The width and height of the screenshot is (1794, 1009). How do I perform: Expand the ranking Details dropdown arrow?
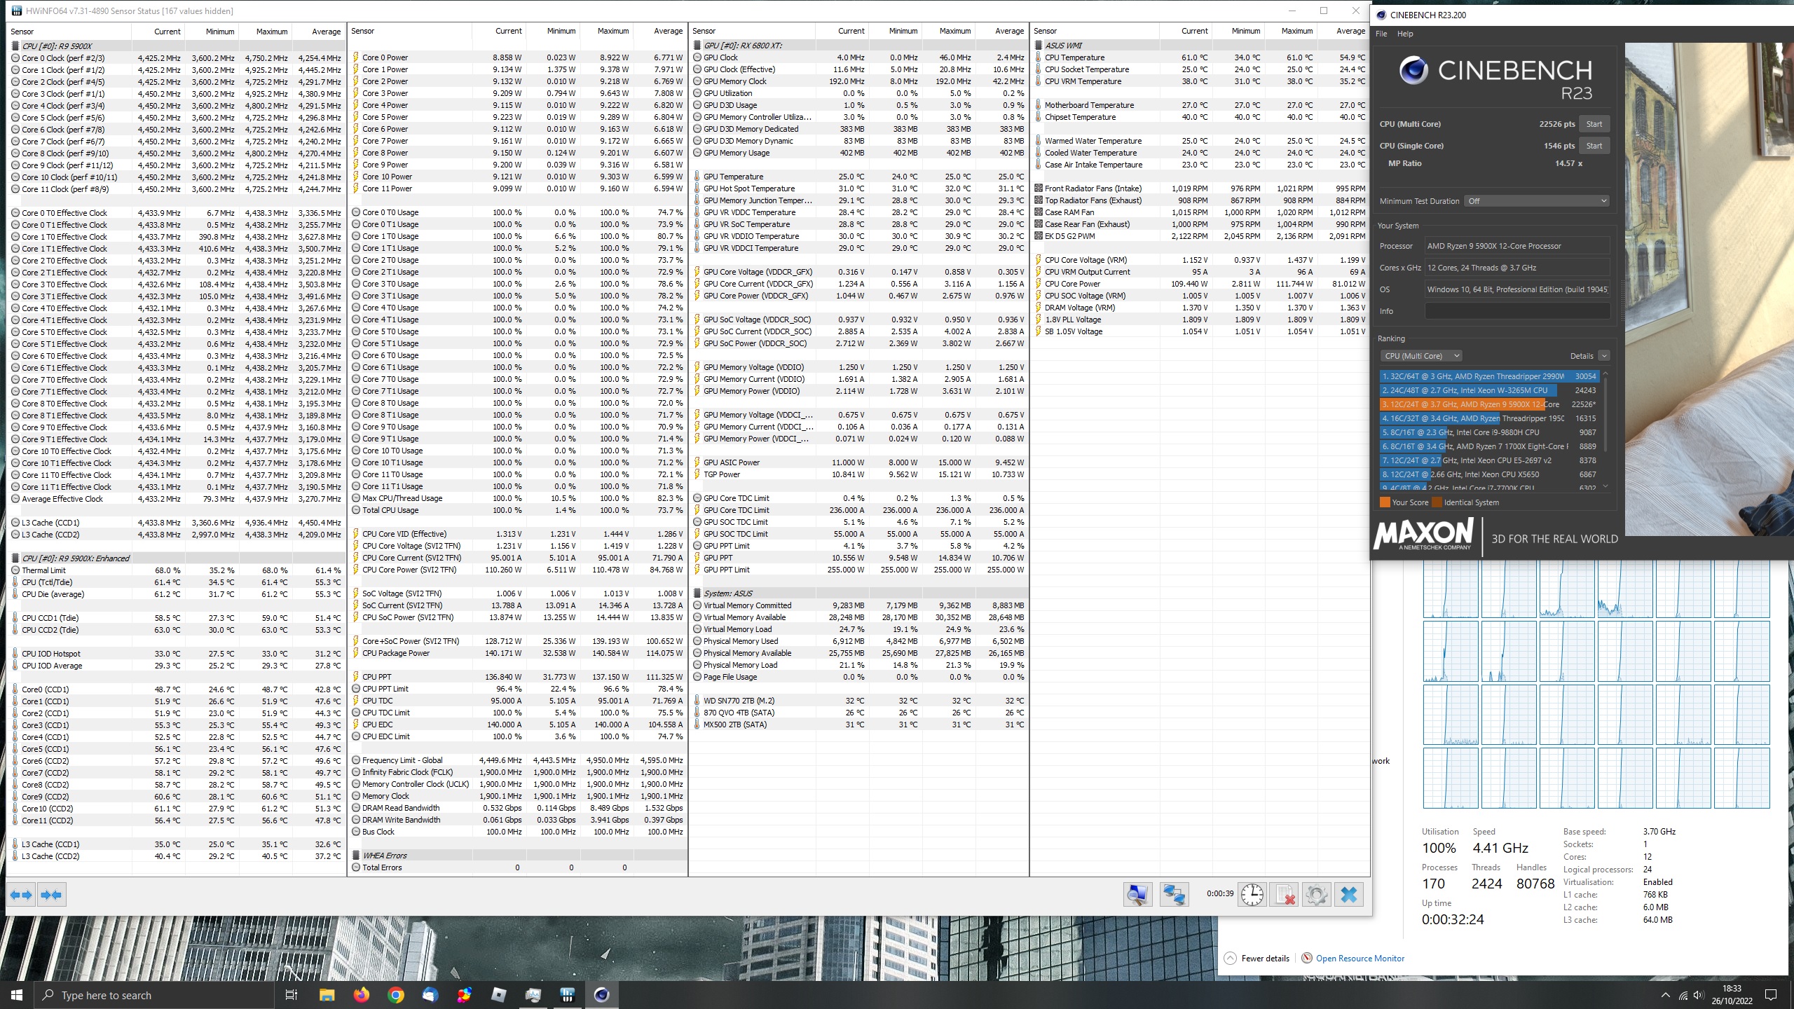[x=1604, y=356]
